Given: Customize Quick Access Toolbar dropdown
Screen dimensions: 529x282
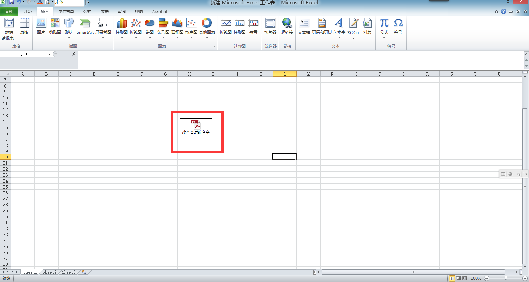Looking at the screenshot, I should 88,2.
